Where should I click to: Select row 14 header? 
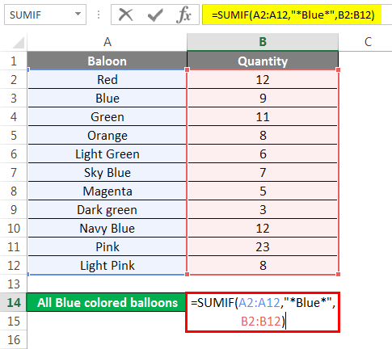[x=14, y=303]
